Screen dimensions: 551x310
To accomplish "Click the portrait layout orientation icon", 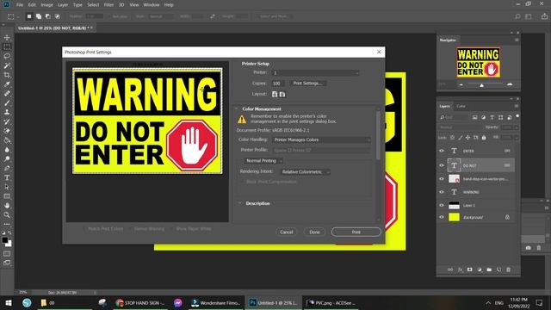I will pos(275,94).
